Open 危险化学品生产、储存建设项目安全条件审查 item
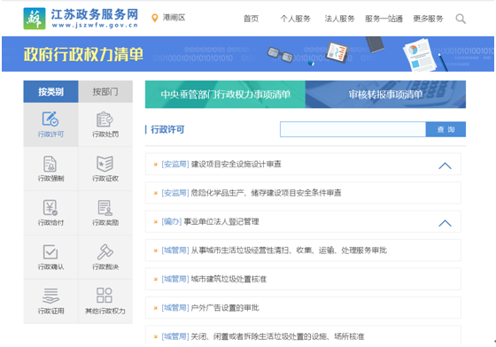This screenshot has width=496, height=347. point(266,193)
